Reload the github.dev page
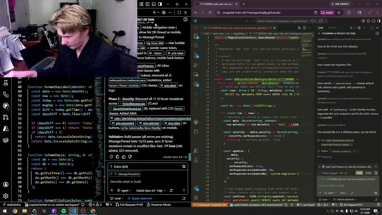Image resolution: width=382 pixels, height=215 pixels. (210, 13)
